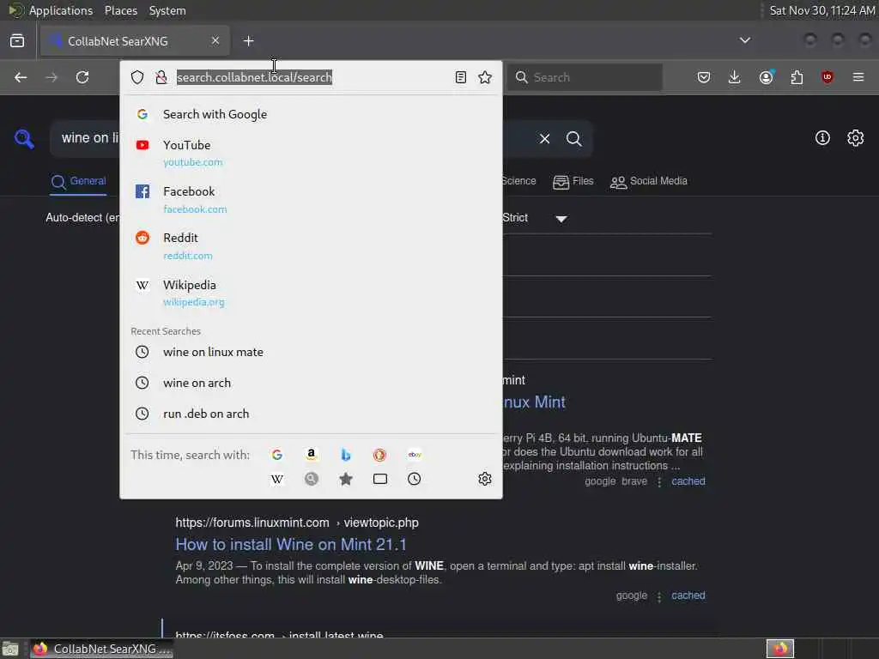879x659 pixels.
Task: Open the Applications menu
Action: pyautogui.click(x=61, y=10)
